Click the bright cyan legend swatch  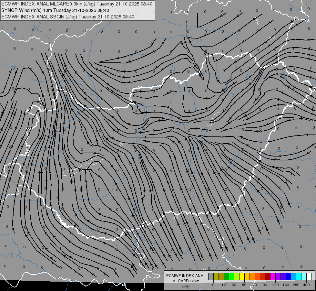[299, 276]
